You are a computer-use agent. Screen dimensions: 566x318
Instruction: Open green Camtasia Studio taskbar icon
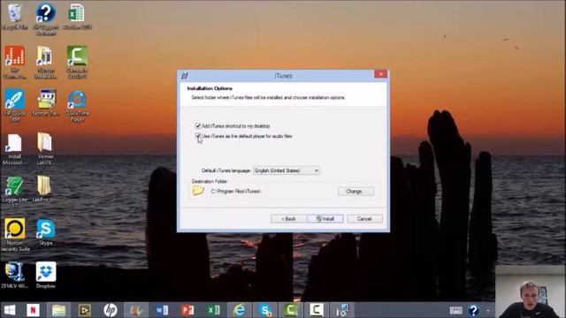click(x=291, y=310)
